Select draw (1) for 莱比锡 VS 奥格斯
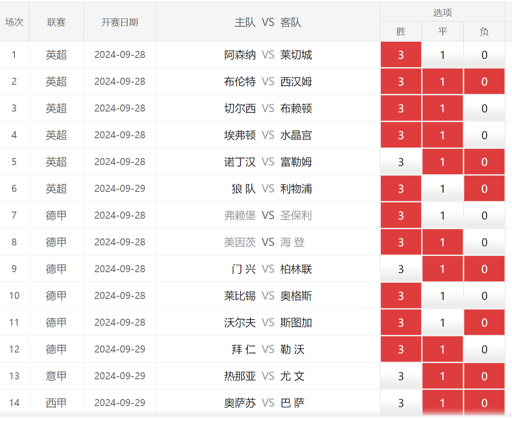 [x=442, y=295]
